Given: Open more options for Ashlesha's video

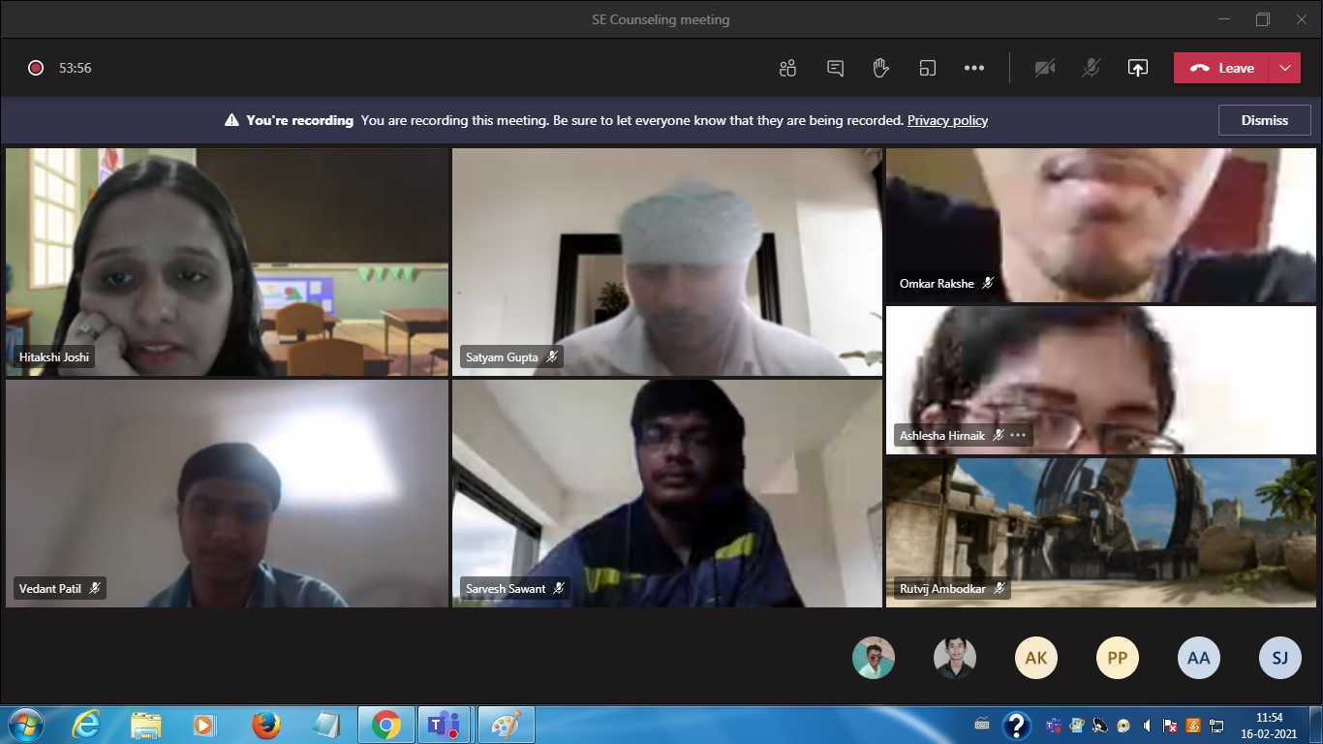Looking at the screenshot, I should [x=1018, y=436].
